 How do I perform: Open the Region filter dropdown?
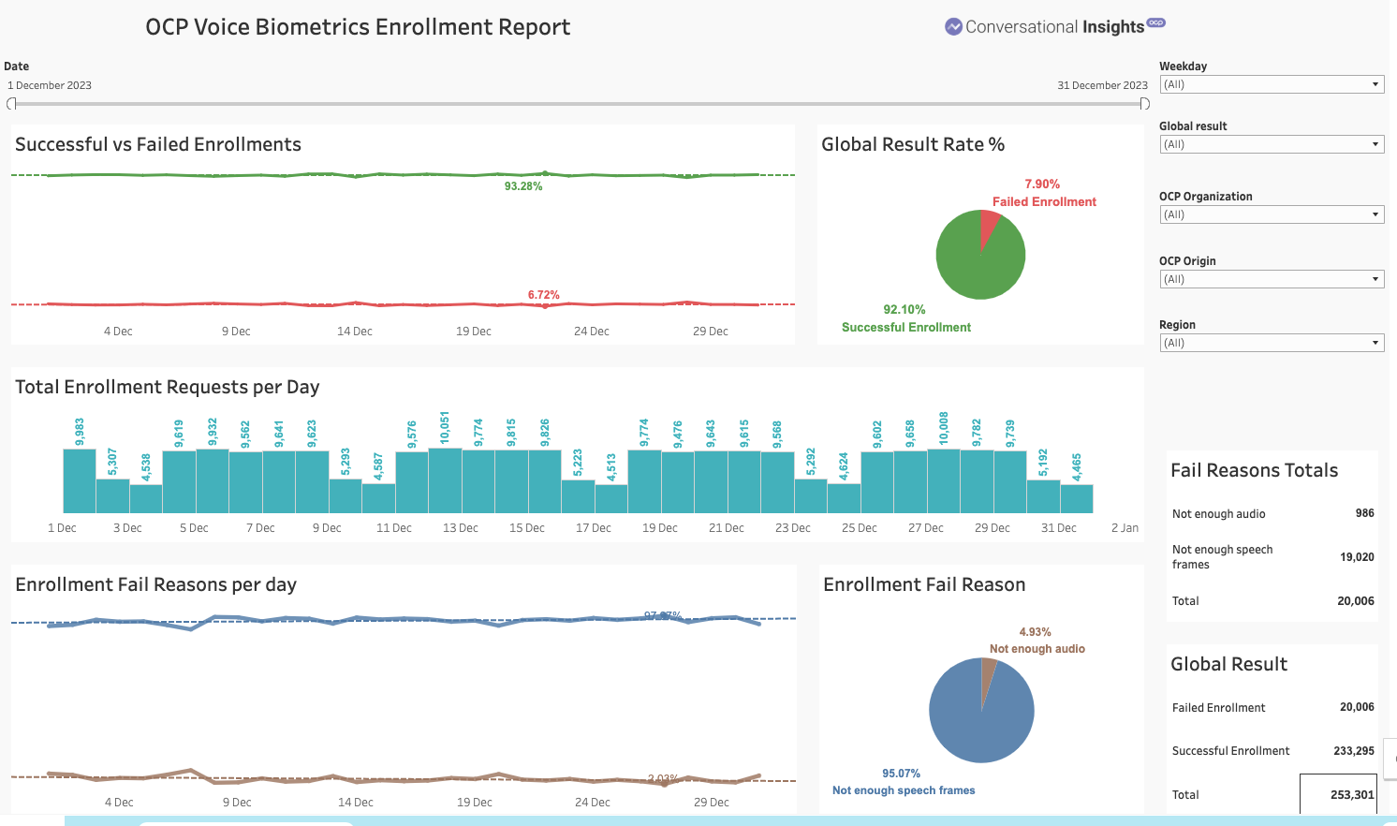(1272, 343)
